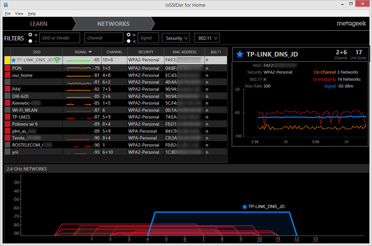
Task: Click the SSID or Vendor filter field
Action: pyautogui.click(x=60, y=38)
